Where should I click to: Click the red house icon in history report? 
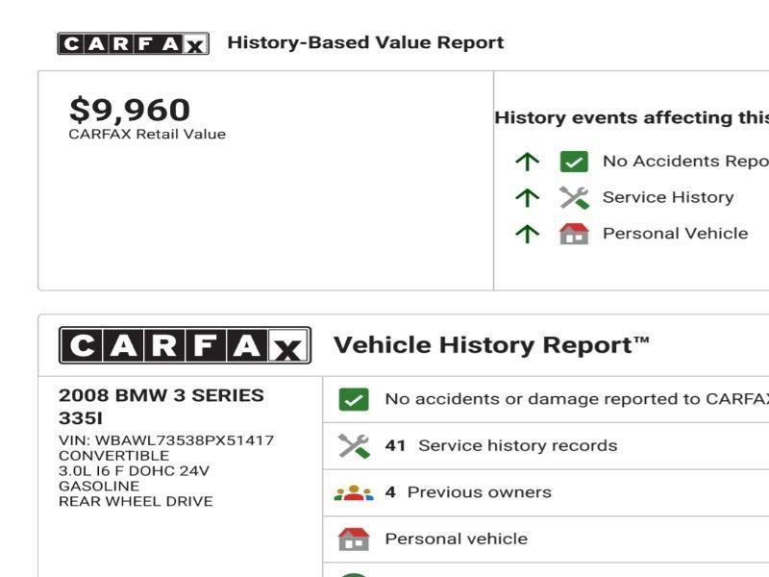[354, 539]
